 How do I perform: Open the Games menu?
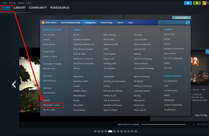[21, 3]
